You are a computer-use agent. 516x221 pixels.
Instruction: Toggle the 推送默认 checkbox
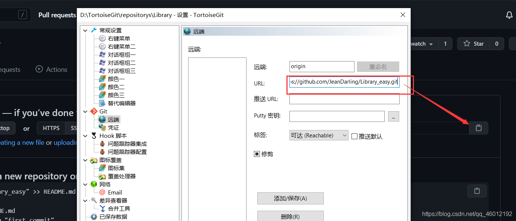pos(354,136)
